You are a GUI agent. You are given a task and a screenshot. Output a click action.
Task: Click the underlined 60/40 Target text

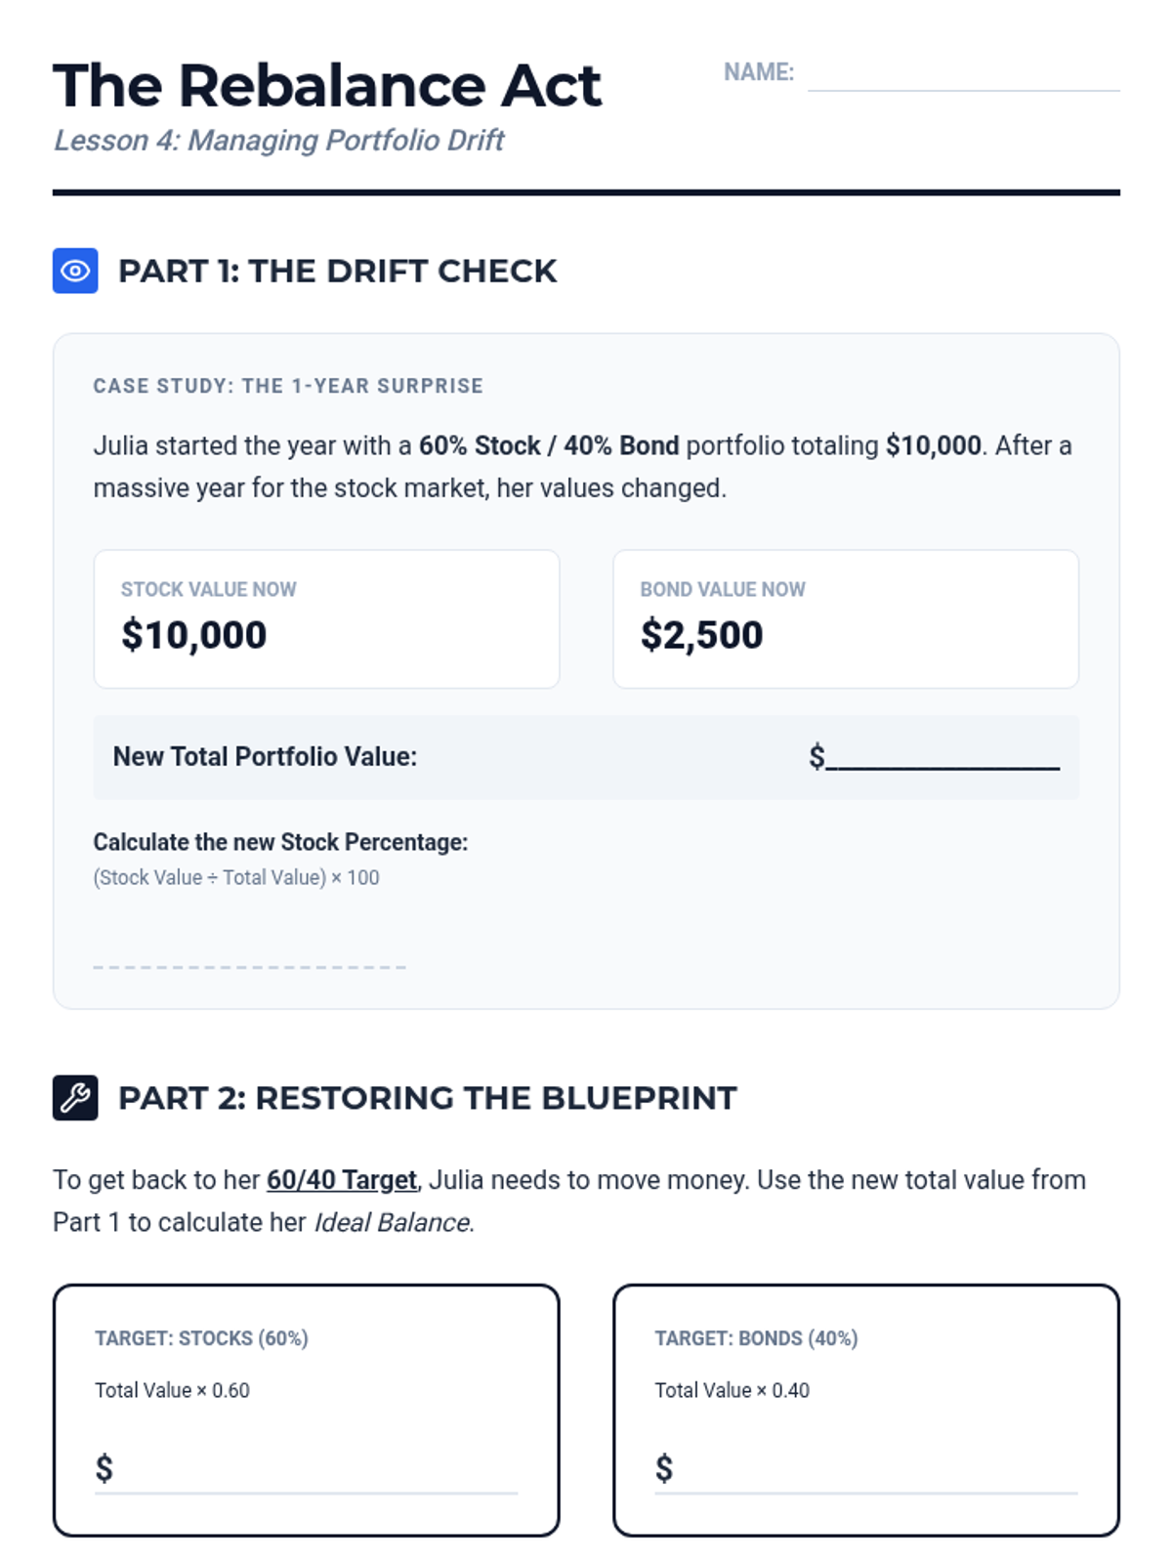[x=342, y=1180]
